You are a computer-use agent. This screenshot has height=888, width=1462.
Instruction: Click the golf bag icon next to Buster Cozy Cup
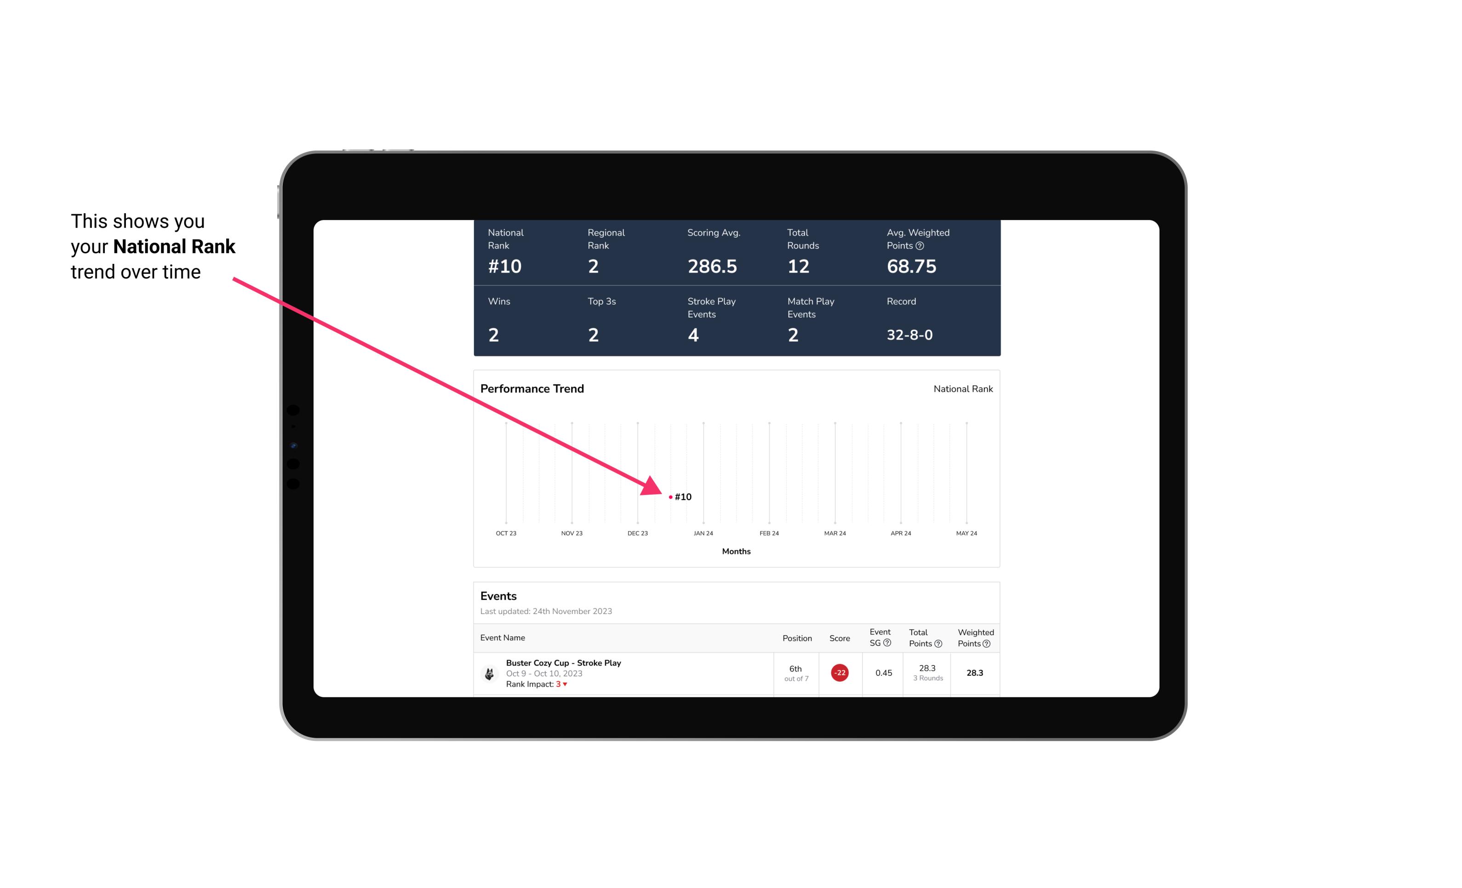coord(489,672)
